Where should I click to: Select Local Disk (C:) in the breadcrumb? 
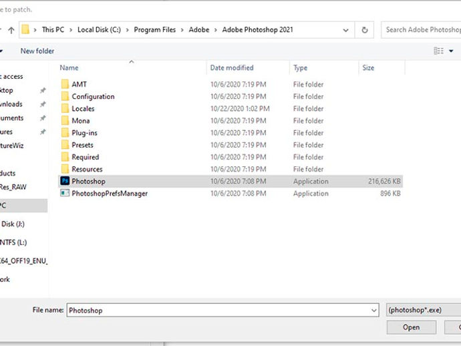tap(99, 29)
